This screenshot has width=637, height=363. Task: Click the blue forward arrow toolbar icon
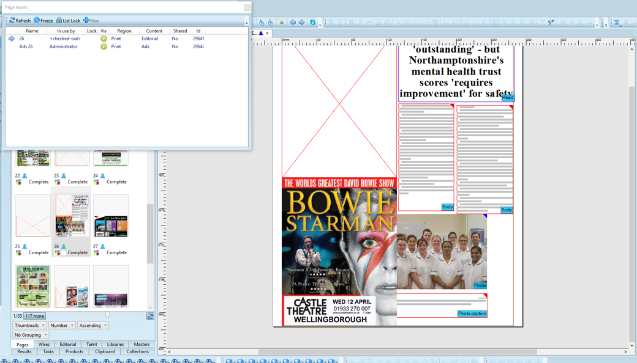pos(302,22)
